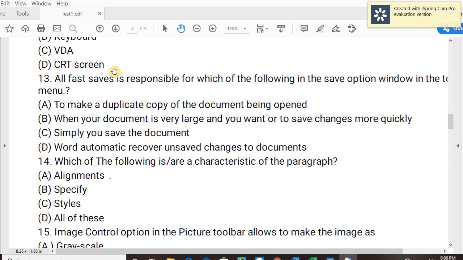
Task: Open the fit page options dropdown arrow
Action: pos(267,29)
